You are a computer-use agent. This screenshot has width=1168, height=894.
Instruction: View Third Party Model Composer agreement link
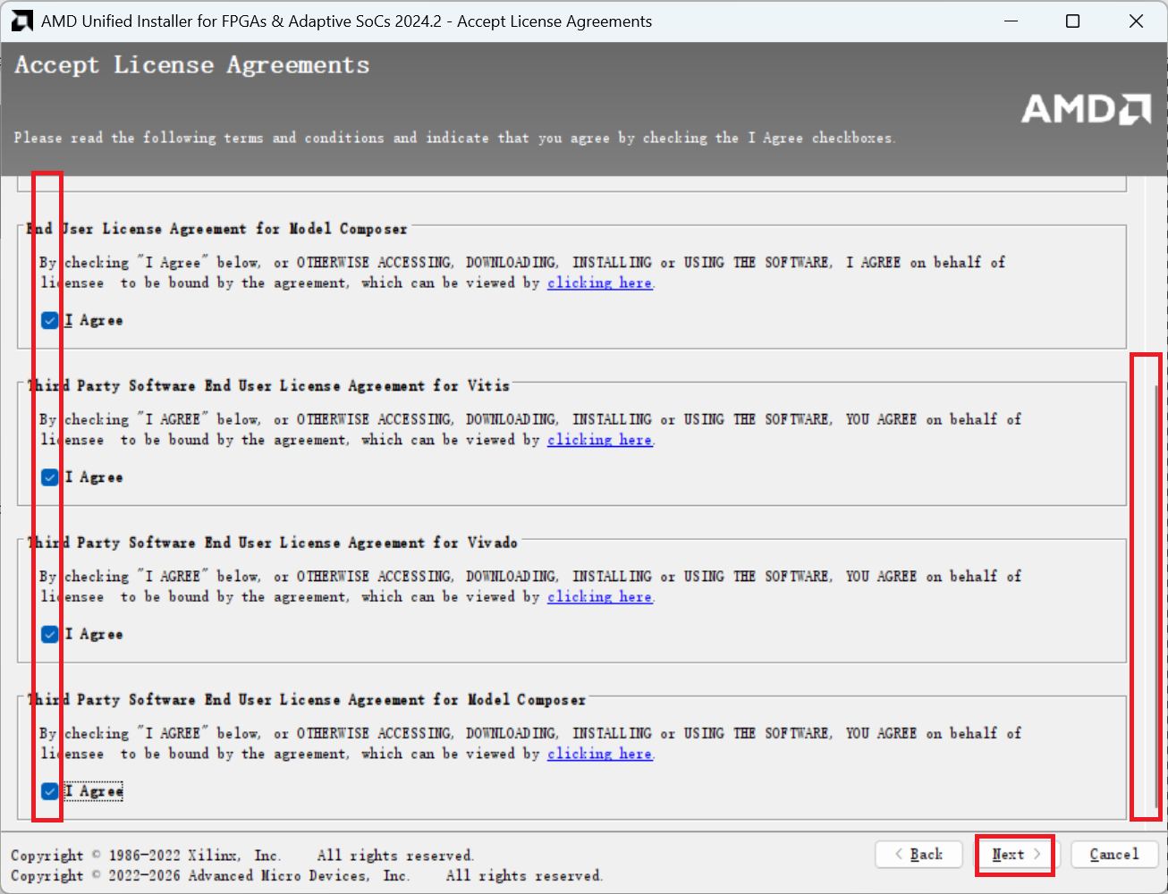pyautogui.click(x=599, y=754)
